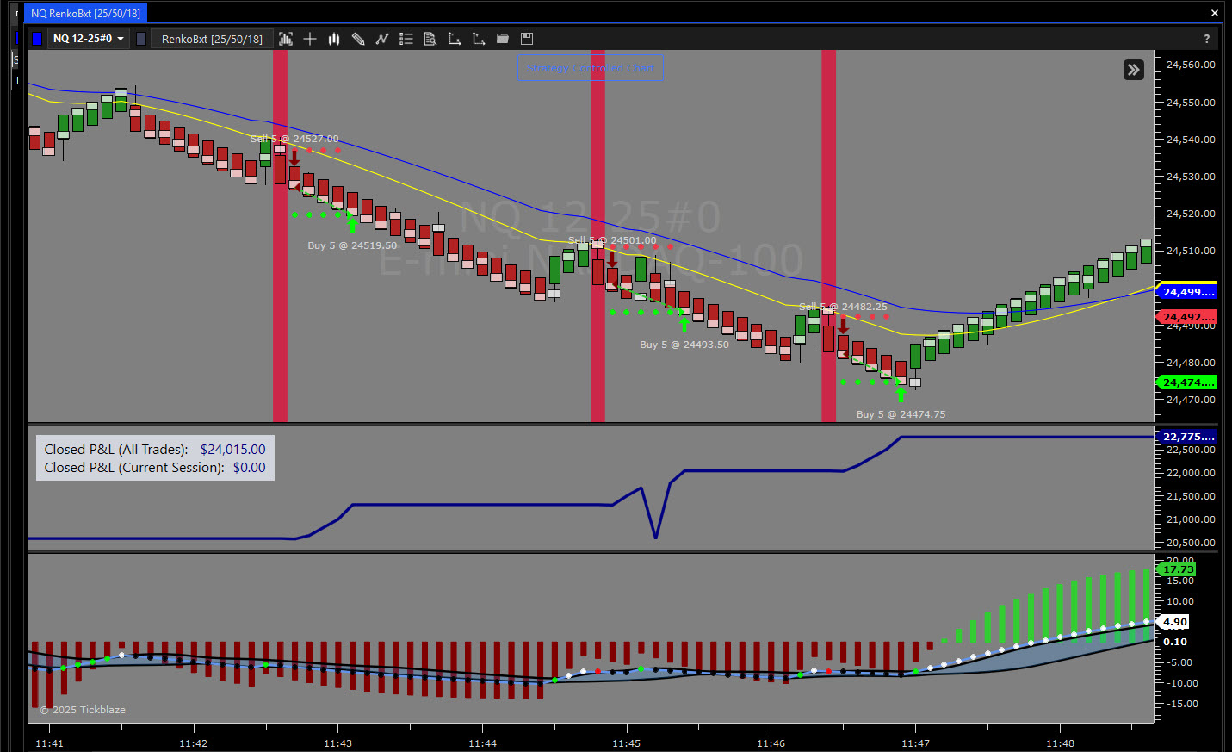Click the first axis scaling icon
Screen dimensions: 1232x752
coord(455,39)
